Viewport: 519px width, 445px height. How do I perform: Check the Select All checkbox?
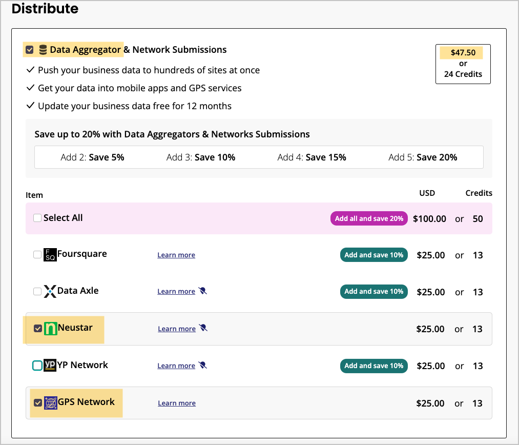pos(37,218)
